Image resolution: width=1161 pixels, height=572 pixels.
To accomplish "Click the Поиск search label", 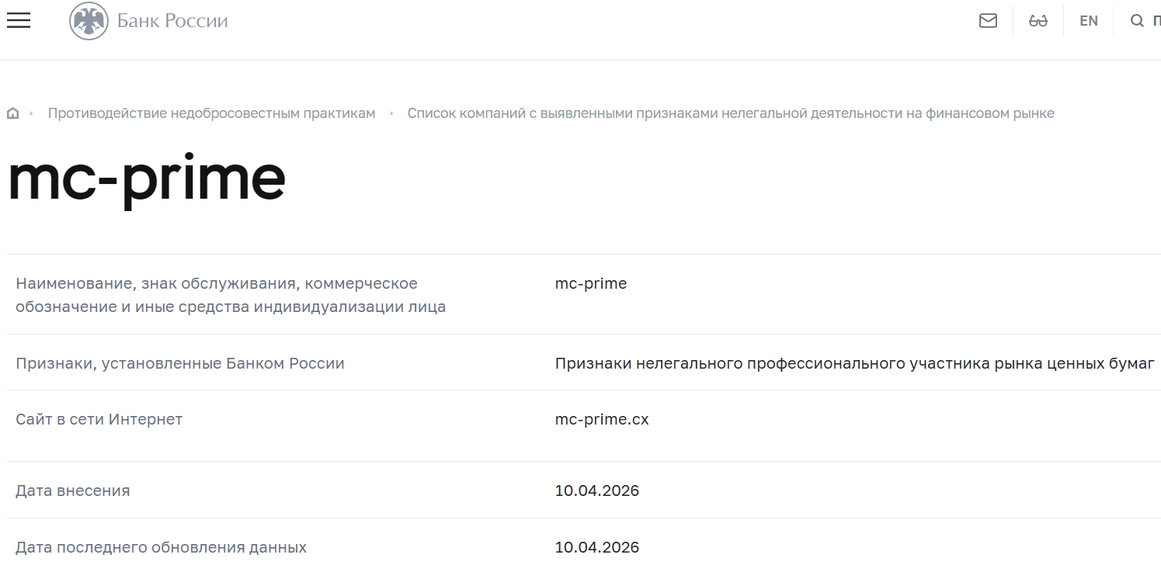I will (1155, 20).
